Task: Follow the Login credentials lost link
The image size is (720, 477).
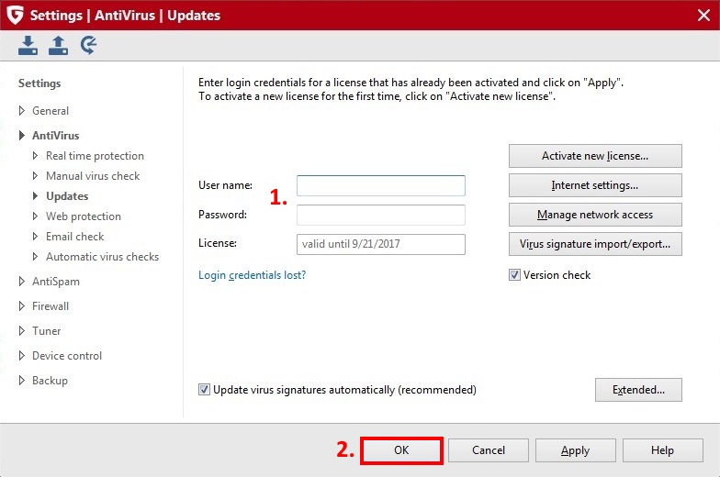Action: [252, 275]
